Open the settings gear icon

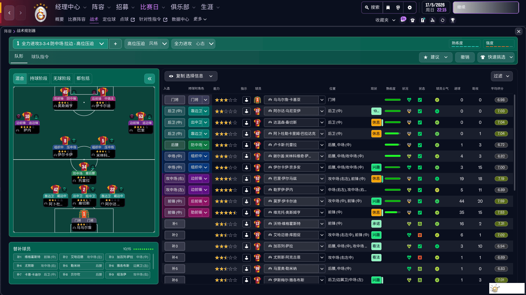click(409, 7)
